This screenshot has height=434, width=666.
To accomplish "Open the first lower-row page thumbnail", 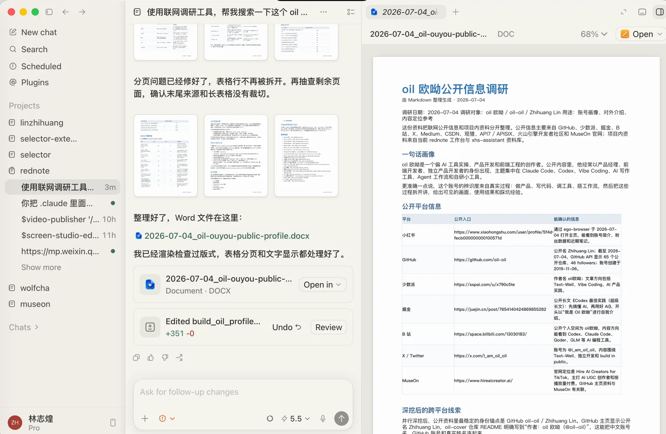I will [165, 155].
